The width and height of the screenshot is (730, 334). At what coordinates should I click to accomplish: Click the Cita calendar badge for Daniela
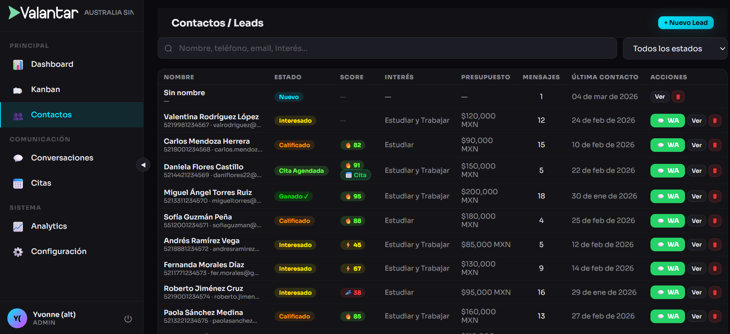coord(355,175)
